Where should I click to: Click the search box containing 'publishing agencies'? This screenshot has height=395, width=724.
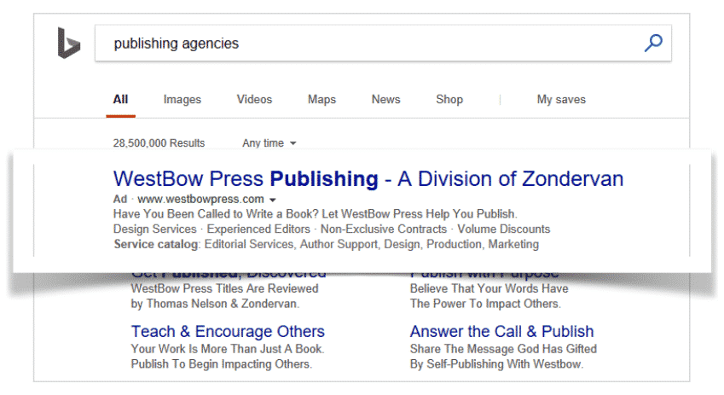[383, 43]
